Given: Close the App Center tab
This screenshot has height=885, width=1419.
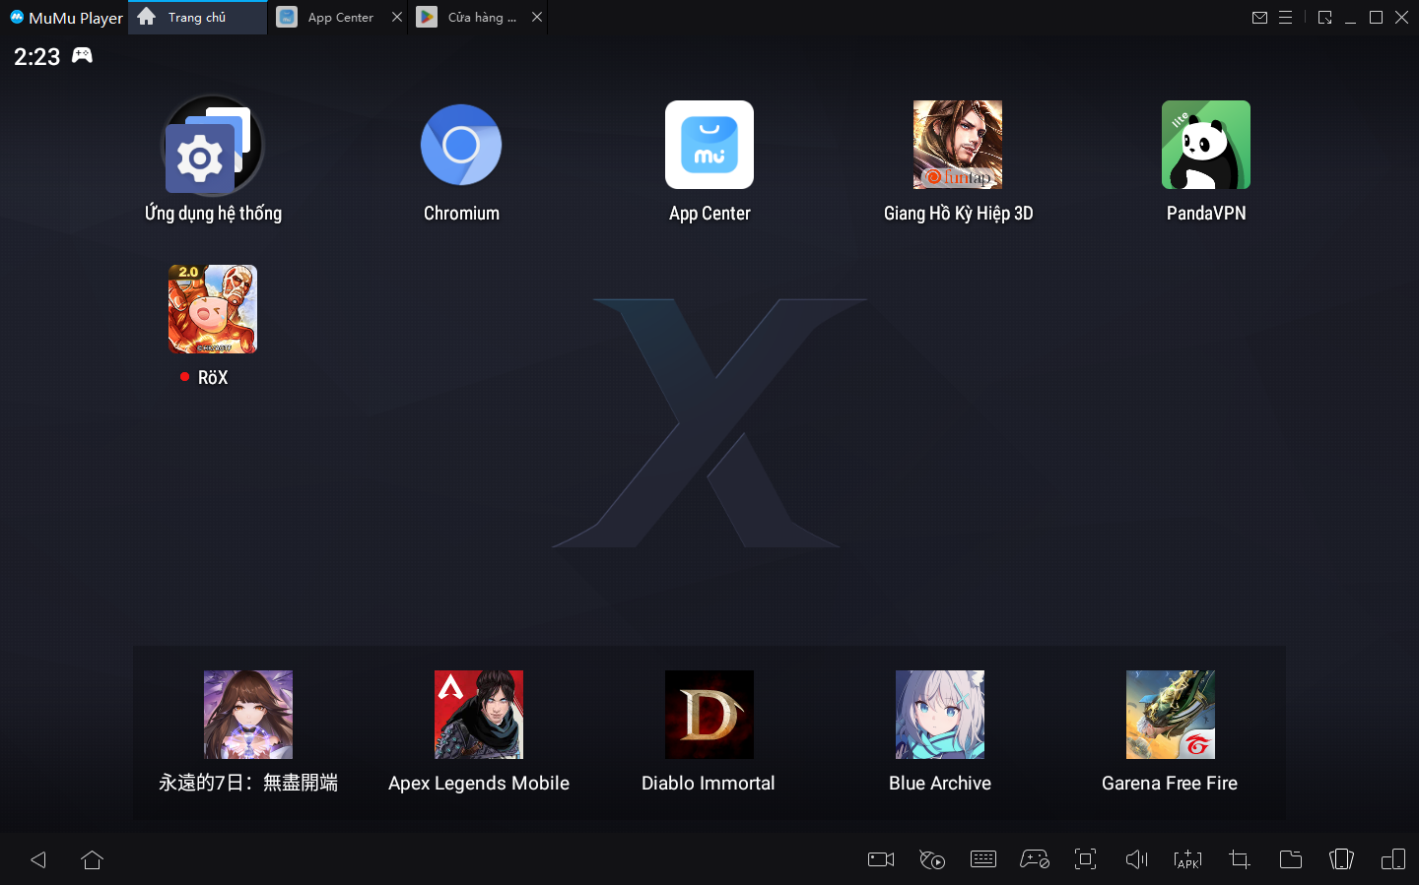Looking at the screenshot, I should 397,18.
